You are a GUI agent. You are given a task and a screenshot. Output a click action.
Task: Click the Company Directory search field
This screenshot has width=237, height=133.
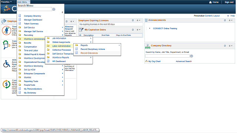point(167,56)
